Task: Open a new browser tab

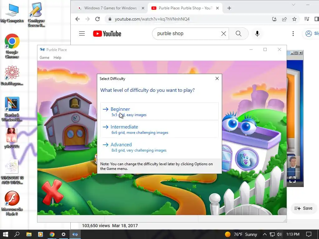Action: [229, 8]
